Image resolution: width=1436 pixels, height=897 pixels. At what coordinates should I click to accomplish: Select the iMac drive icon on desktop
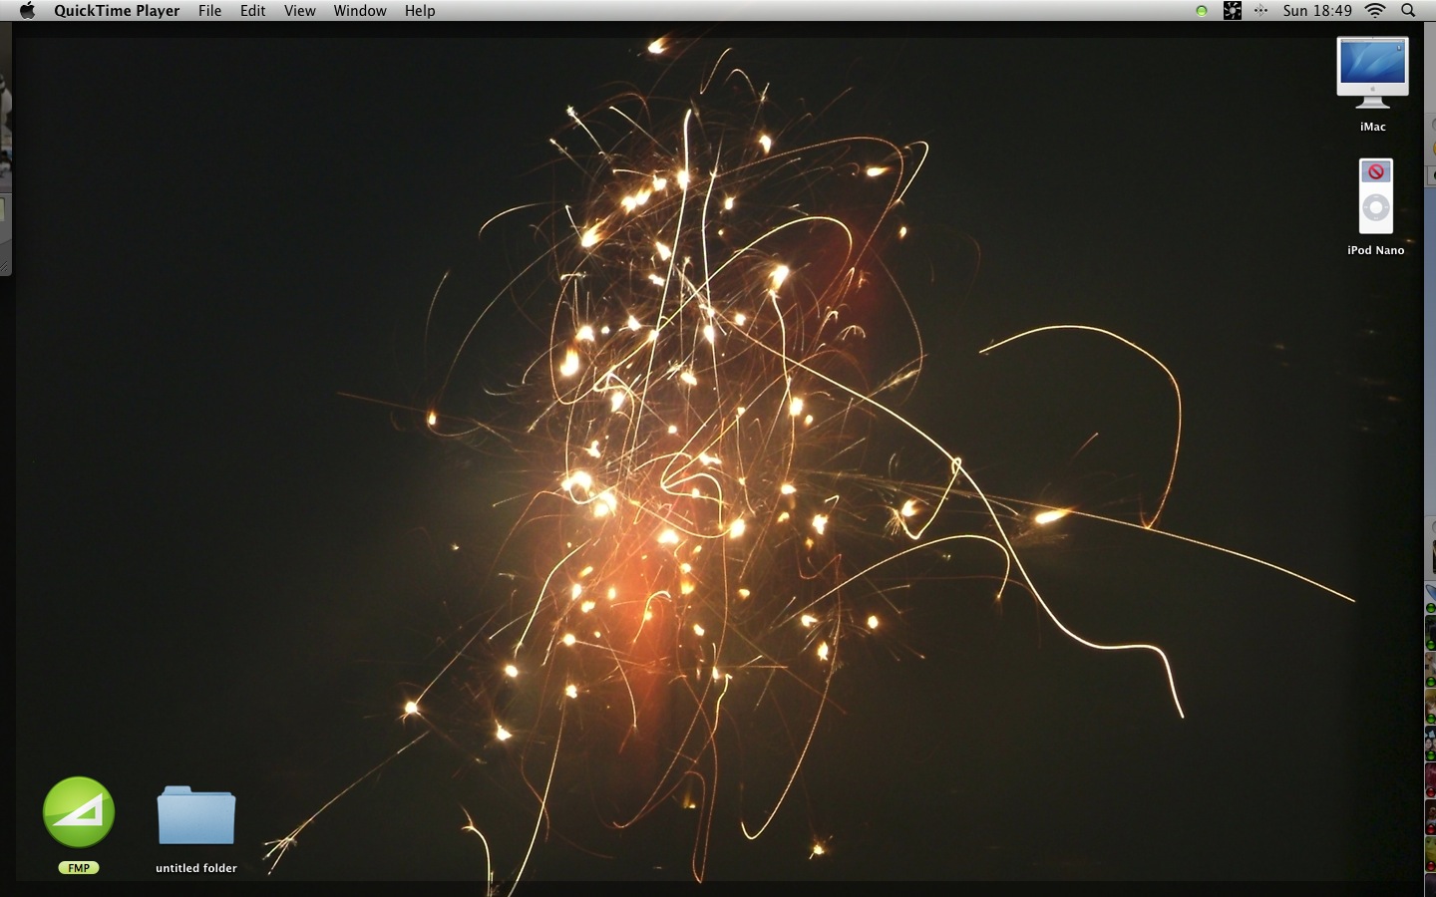tap(1373, 73)
